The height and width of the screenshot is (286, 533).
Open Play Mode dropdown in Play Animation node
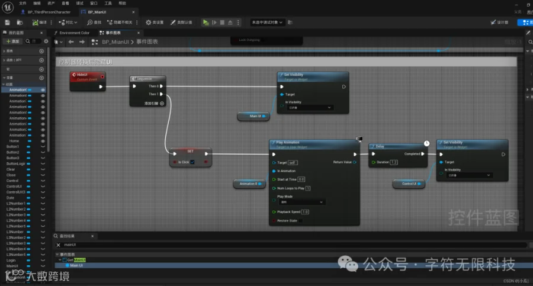[301, 202]
